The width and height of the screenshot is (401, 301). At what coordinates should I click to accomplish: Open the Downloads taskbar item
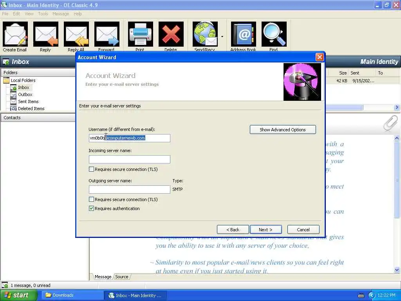pos(72,296)
